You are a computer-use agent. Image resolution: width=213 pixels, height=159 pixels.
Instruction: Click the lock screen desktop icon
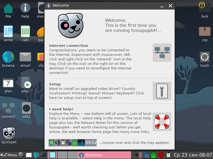(204, 7)
